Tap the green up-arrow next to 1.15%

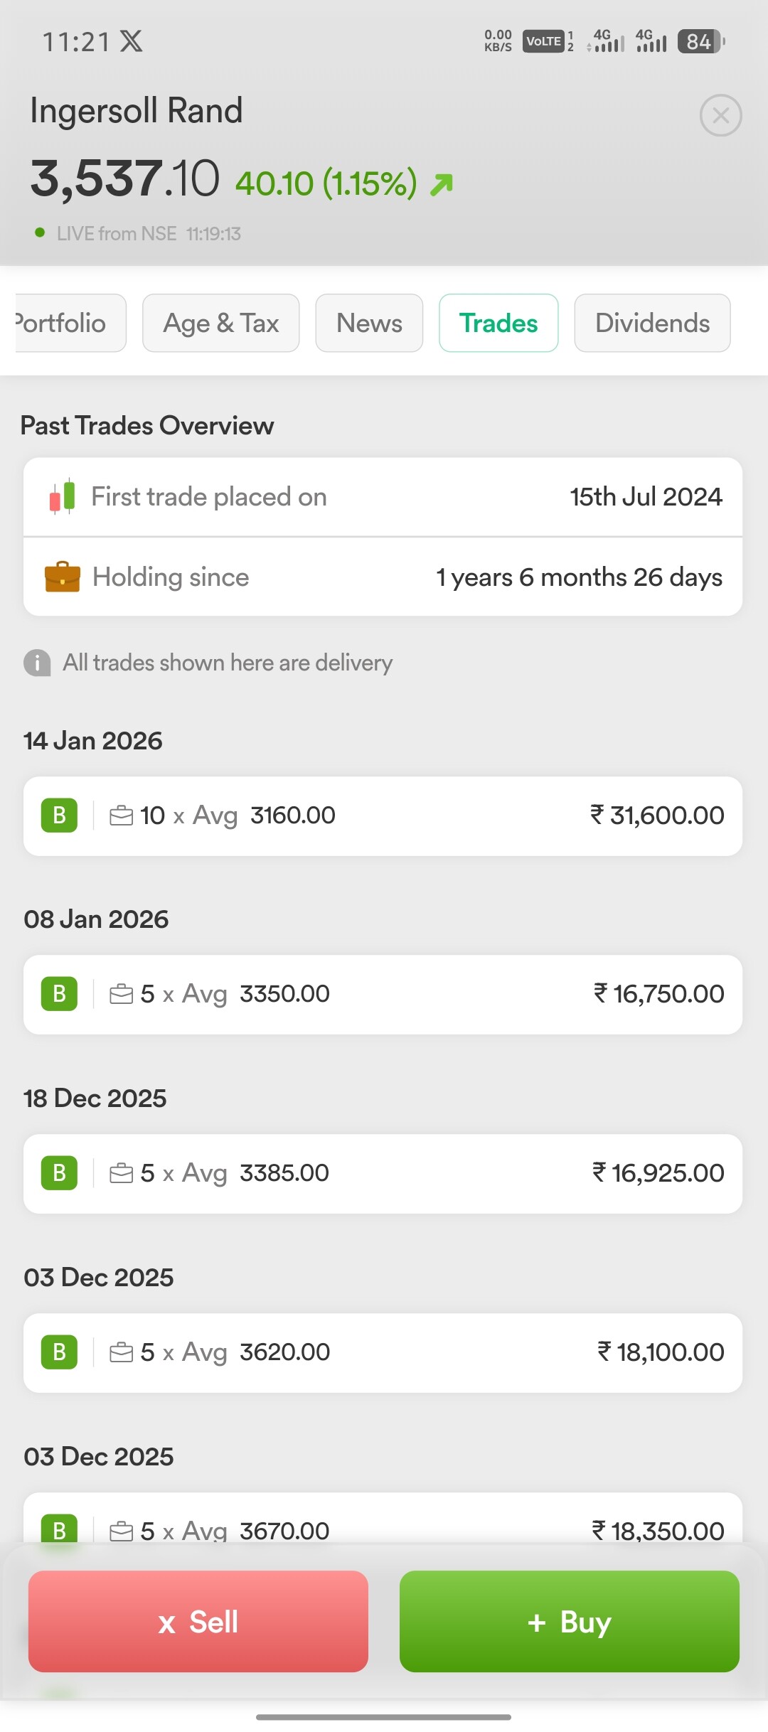tap(442, 184)
